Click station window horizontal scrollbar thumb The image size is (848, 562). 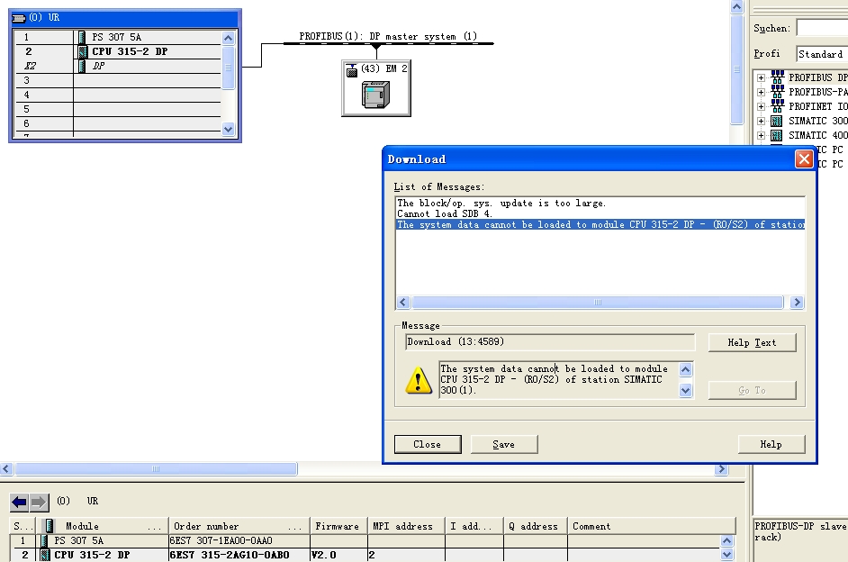click(156, 469)
